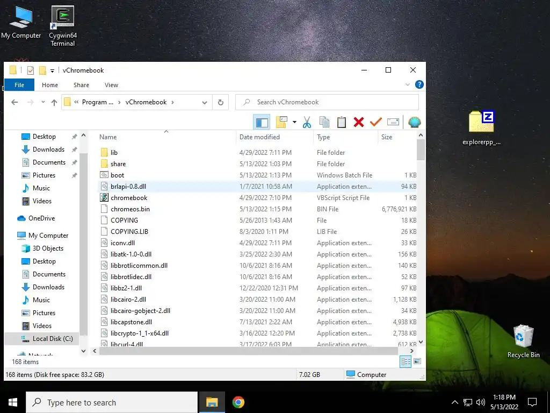Sort by the Name column header
Screen dimensions: 550x413
(166, 137)
